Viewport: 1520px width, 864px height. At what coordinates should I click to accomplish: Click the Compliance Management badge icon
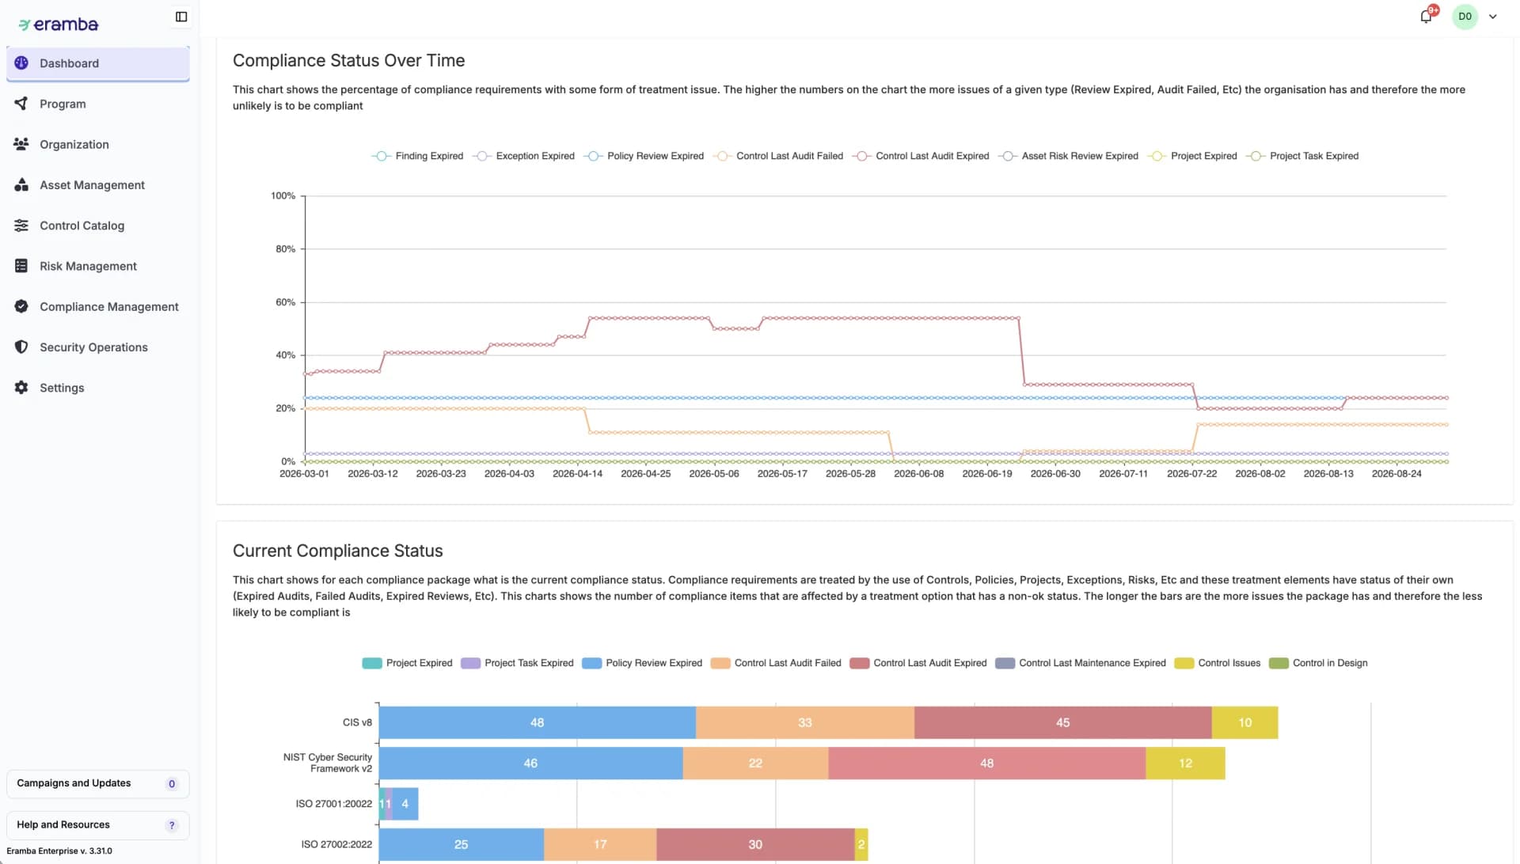click(x=21, y=306)
